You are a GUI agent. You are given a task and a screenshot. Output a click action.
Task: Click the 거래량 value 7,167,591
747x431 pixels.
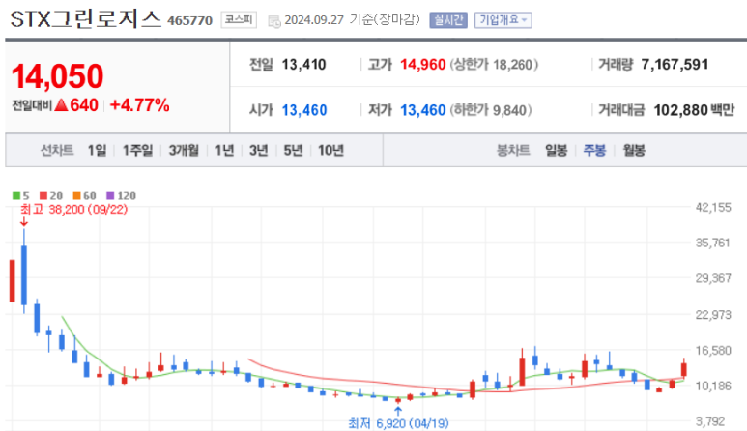[675, 65]
